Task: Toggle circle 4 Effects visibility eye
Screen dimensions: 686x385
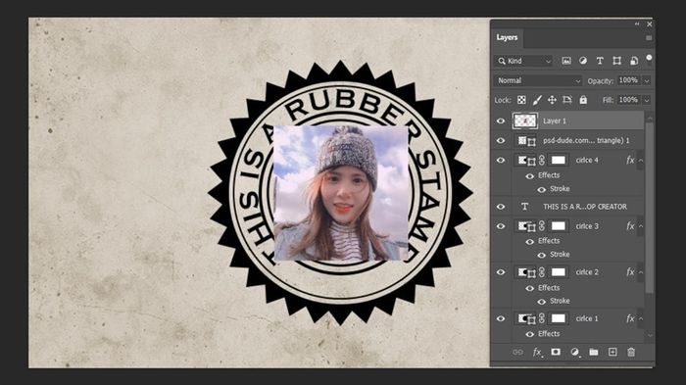Action: coord(530,176)
